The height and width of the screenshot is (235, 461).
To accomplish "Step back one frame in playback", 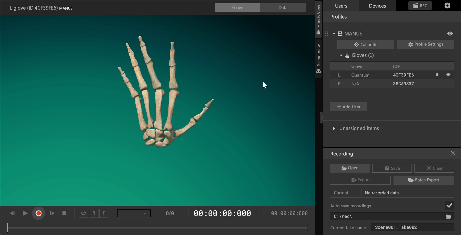I will point(12,213).
